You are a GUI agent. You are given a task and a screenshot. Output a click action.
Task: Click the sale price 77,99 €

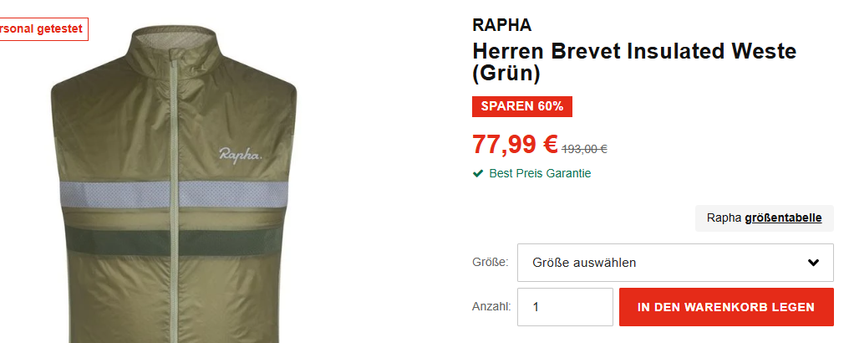click(515, 144)
